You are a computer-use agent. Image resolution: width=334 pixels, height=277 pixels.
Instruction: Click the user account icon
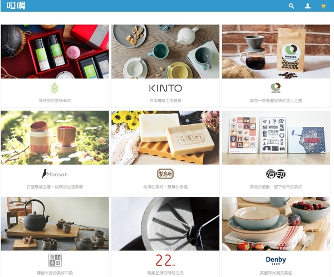click(x=307, y=6)
